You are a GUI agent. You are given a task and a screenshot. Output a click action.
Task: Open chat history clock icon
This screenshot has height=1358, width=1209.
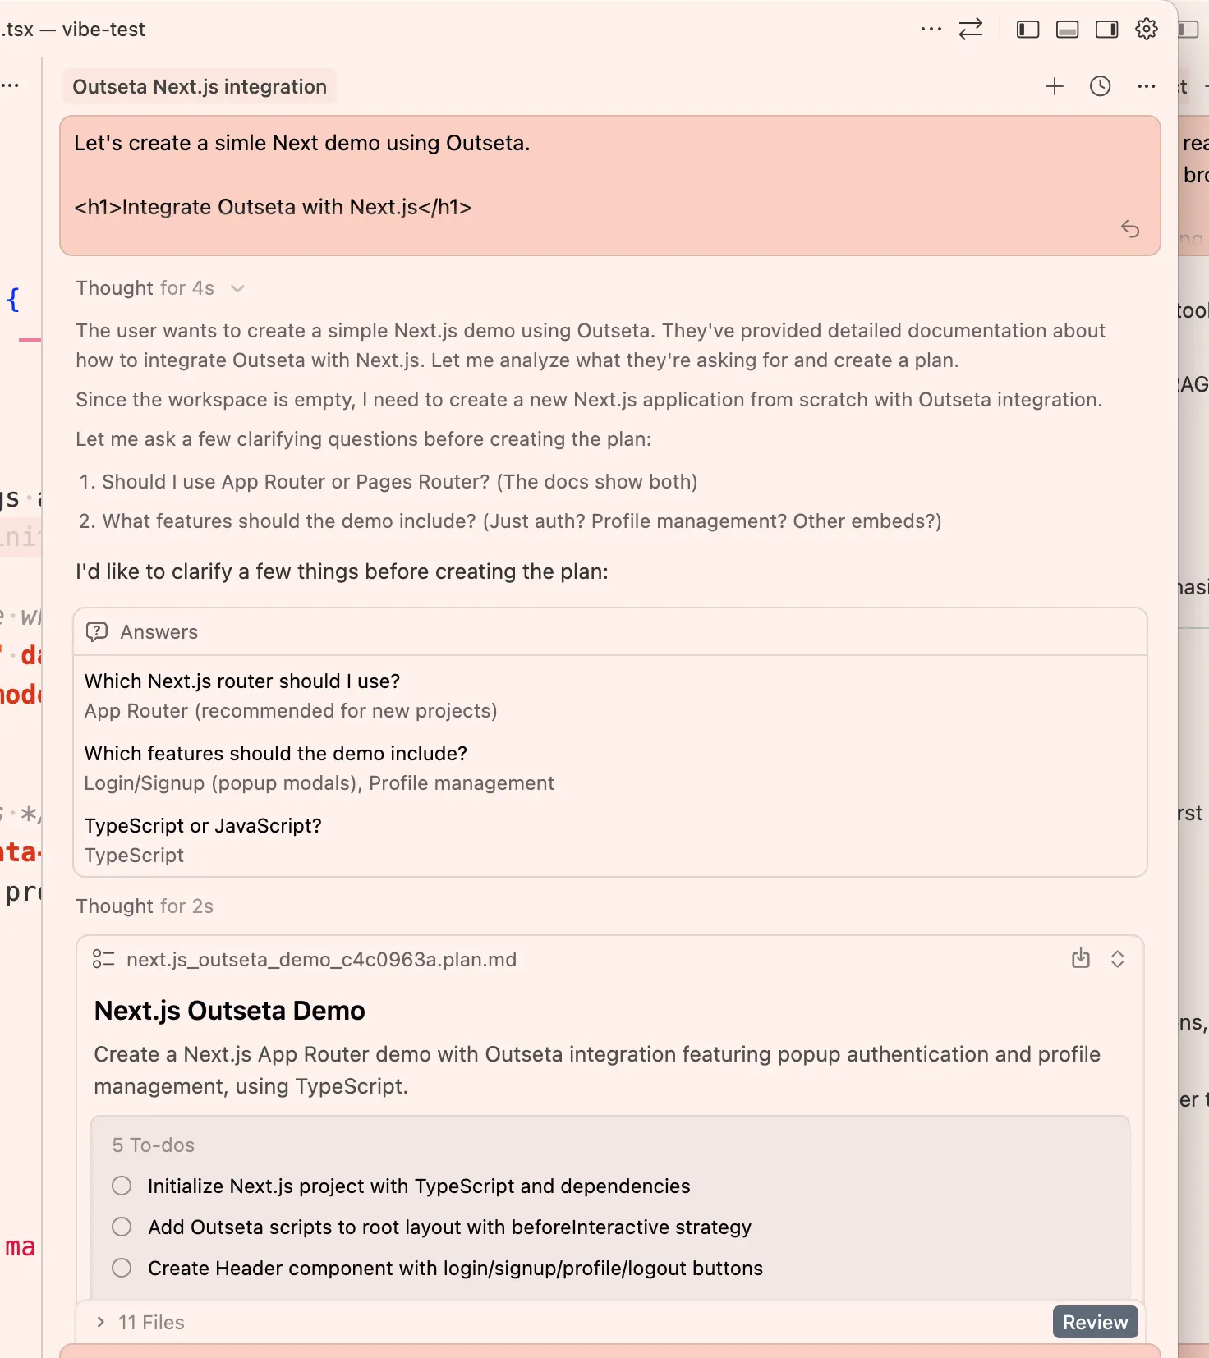pyautogui.click(x=1101, y=86)
